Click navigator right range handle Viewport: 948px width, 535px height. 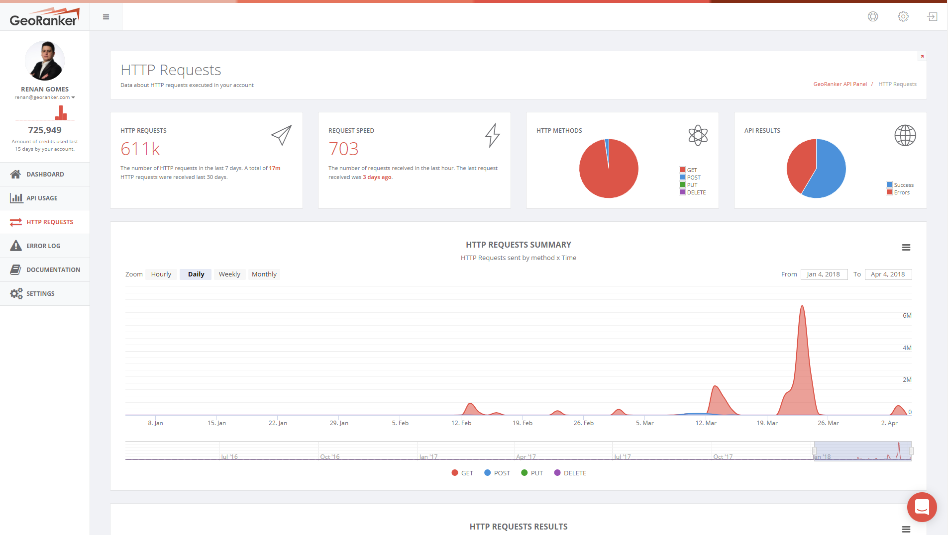coord(911,451)
